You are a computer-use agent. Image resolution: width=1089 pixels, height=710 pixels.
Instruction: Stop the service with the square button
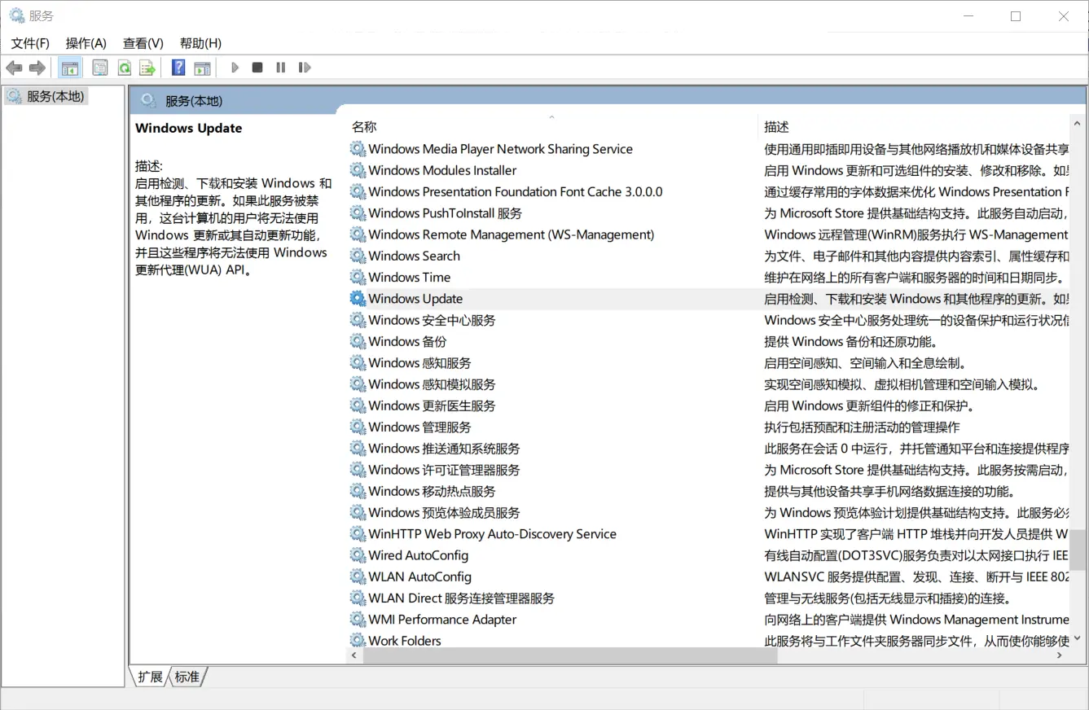pyautogui.click(x=257, y=68)
